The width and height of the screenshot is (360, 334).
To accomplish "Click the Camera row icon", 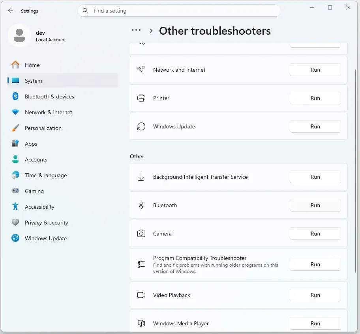I will 141,234.
